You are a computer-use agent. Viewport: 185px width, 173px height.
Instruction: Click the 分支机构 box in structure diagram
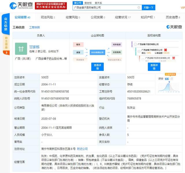click(117, 52)
